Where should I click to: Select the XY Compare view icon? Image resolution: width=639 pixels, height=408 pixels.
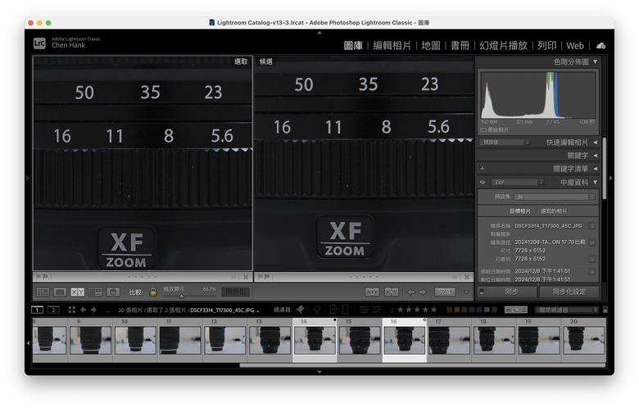[78, 292]
